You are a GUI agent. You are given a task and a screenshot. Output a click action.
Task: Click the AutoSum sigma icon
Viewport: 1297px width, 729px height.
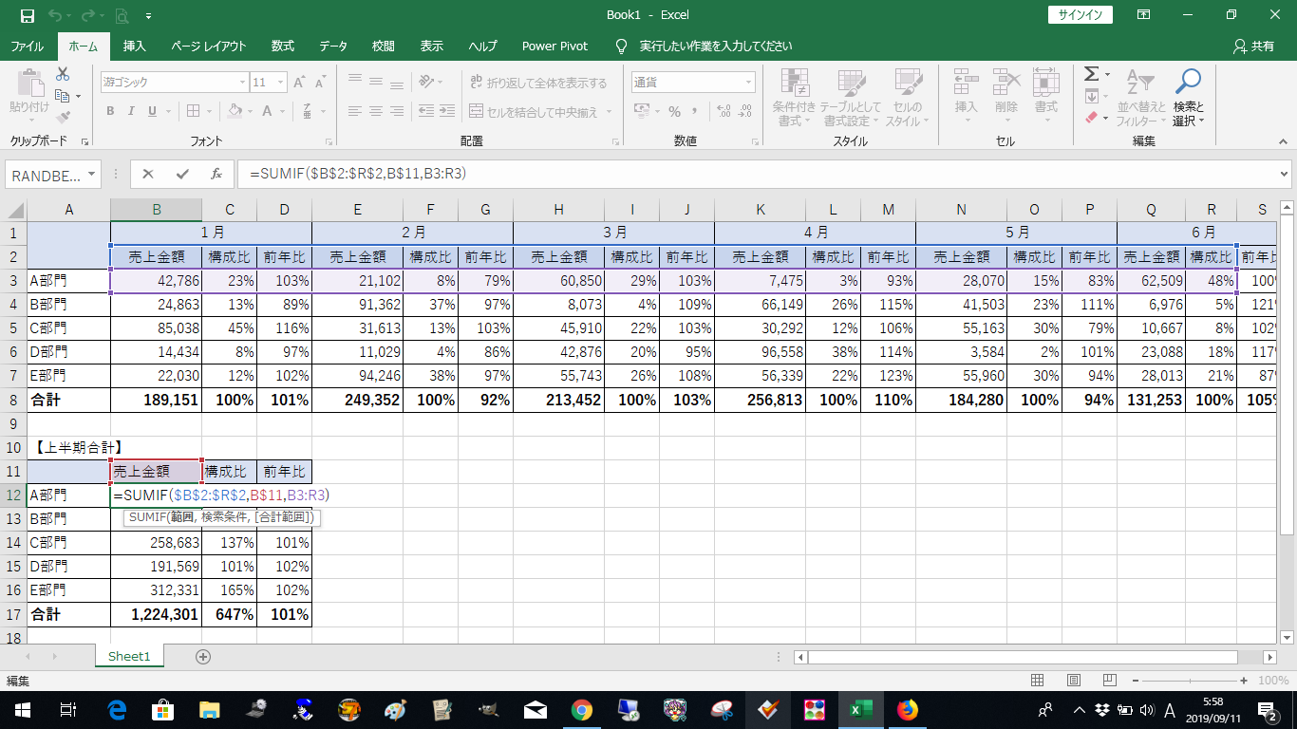point(1091,74)
